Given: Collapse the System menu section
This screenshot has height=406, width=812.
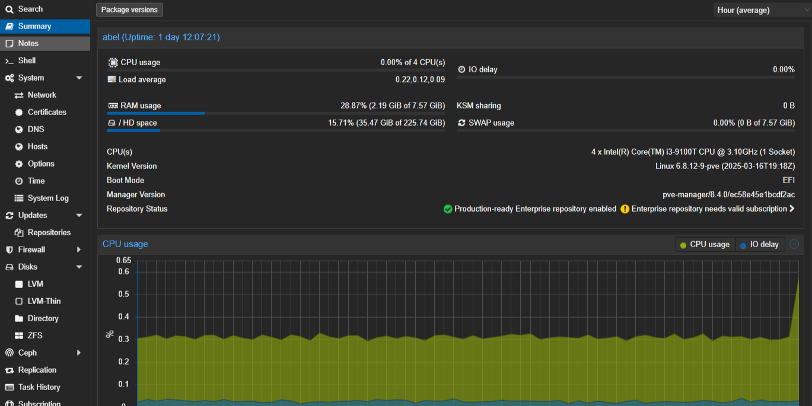Looking at the screenshot, I should click(x=79, y=78).
